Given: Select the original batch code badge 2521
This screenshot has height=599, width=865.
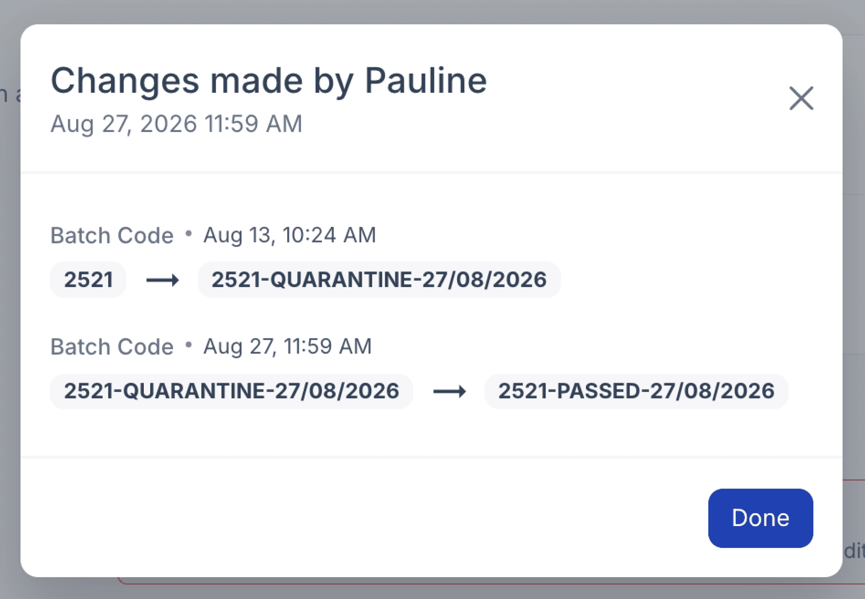Looking at the screenshot, I should [x=88, y=280].
